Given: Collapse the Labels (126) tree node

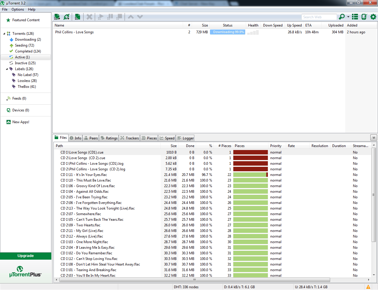Looking at the screenshot, I should [7, 69].
